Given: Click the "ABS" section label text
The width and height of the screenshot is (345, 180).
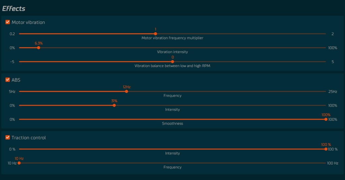Looking at the screenshot, I should pos(16,80).
